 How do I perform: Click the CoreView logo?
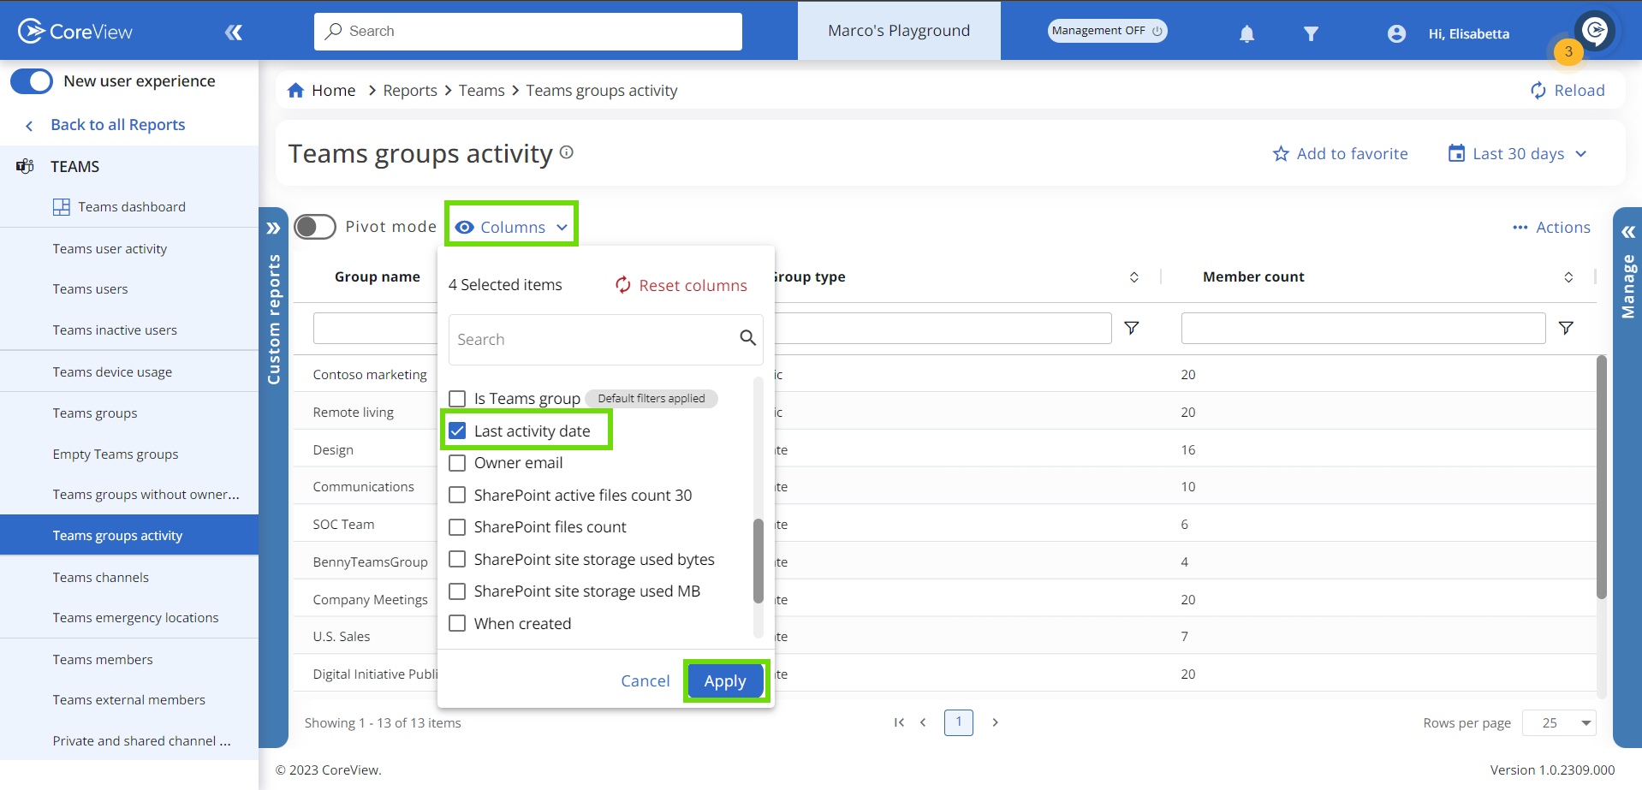tap(75, 32)
